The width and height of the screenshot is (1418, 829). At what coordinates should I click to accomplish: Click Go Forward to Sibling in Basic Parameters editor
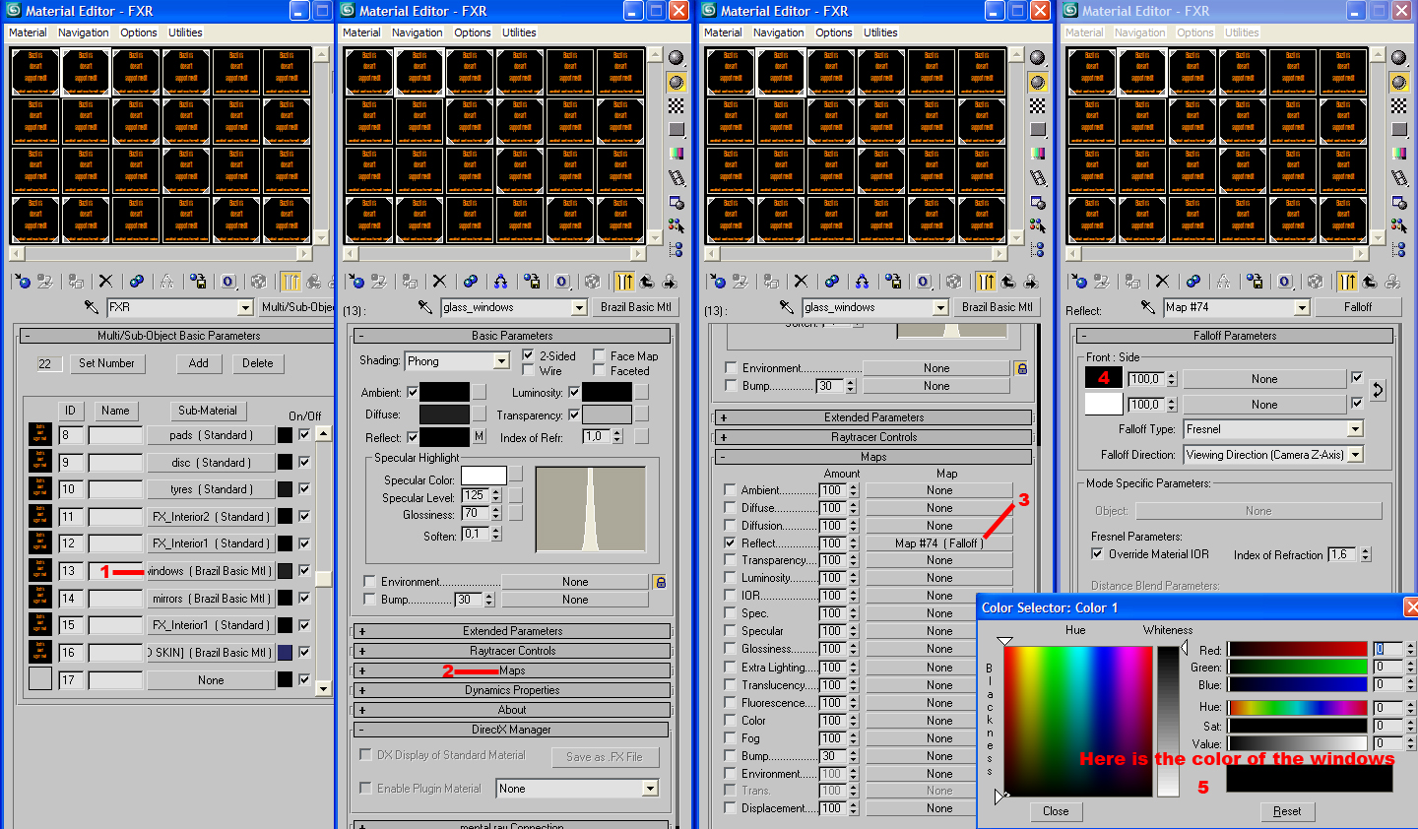(x=670, y=282)
